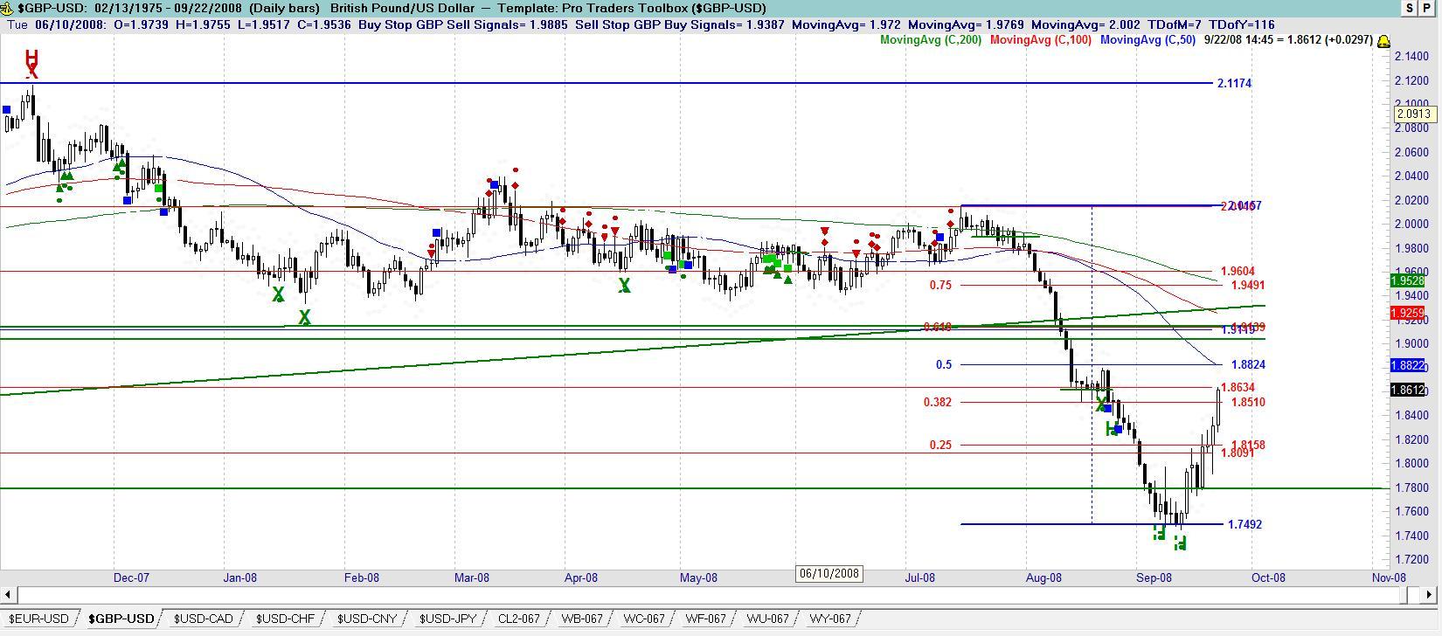Click the 1.9604 price label
This screenshot has width=1442, height=636.
1237,272
